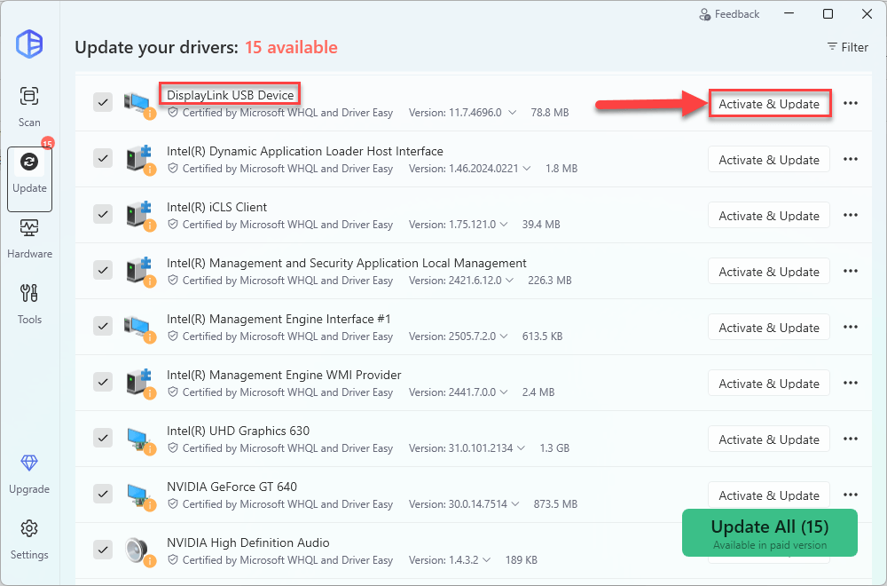Toggle the Intel(R) iCLS Client checkbox
This screenshot has height=586, width=887.
[103, 215]
